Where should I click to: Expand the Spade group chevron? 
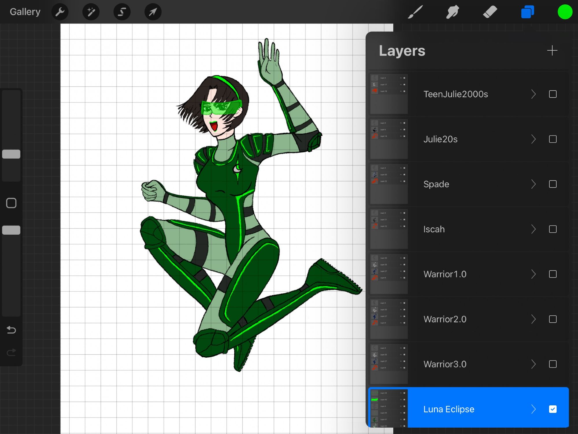[x=533, y=184]
